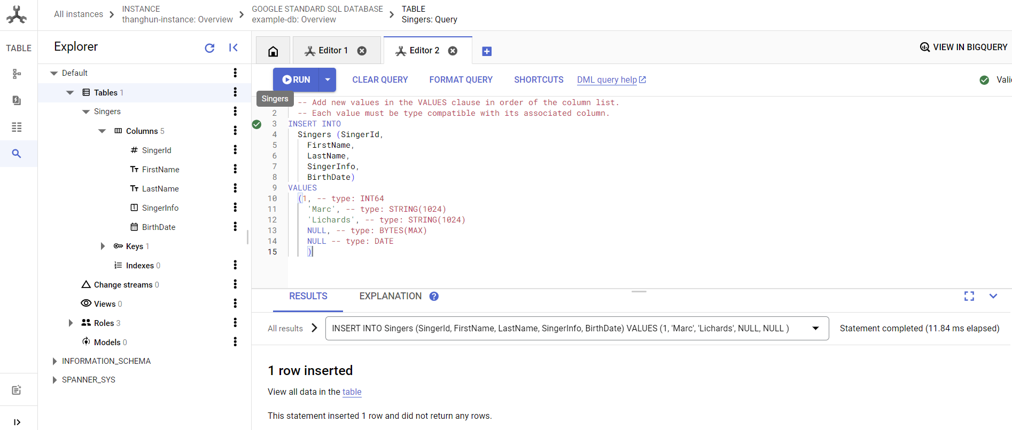This screenshot has height=430, width=1012.
Task: Open the Explanation help icon
Action: point(434,296)
